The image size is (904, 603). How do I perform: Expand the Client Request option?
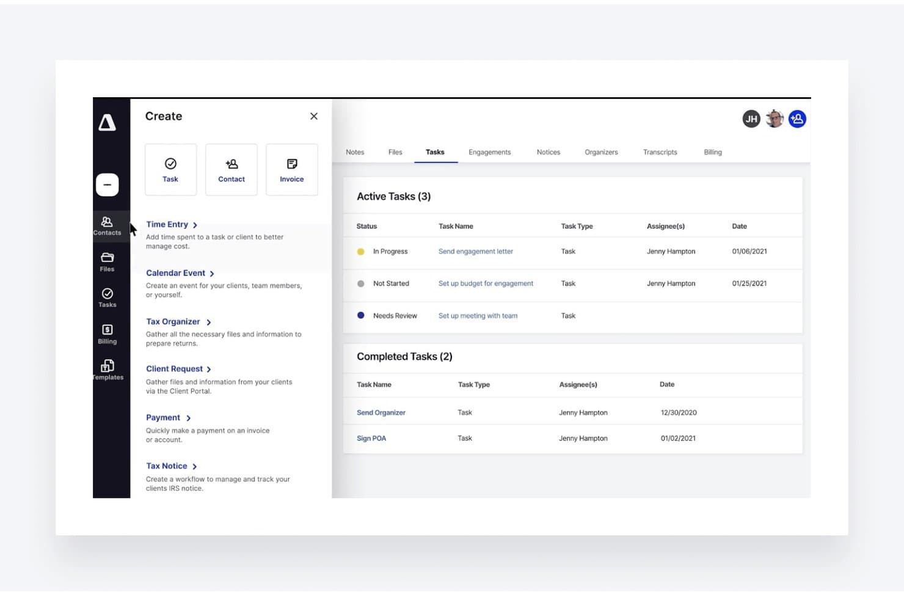(x=178, y=369)
